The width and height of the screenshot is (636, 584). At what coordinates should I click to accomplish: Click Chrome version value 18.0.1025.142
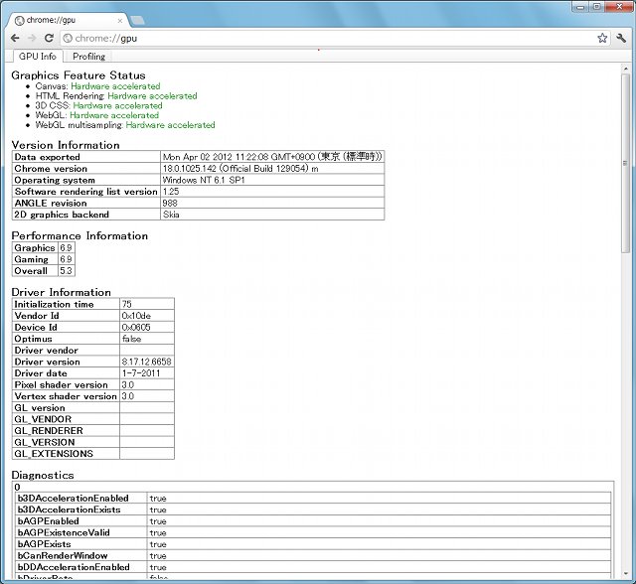pos(272,168)
